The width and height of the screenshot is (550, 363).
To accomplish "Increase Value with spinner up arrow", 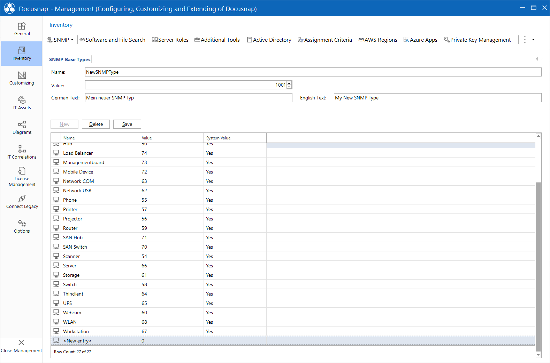I will click(289, 83).
